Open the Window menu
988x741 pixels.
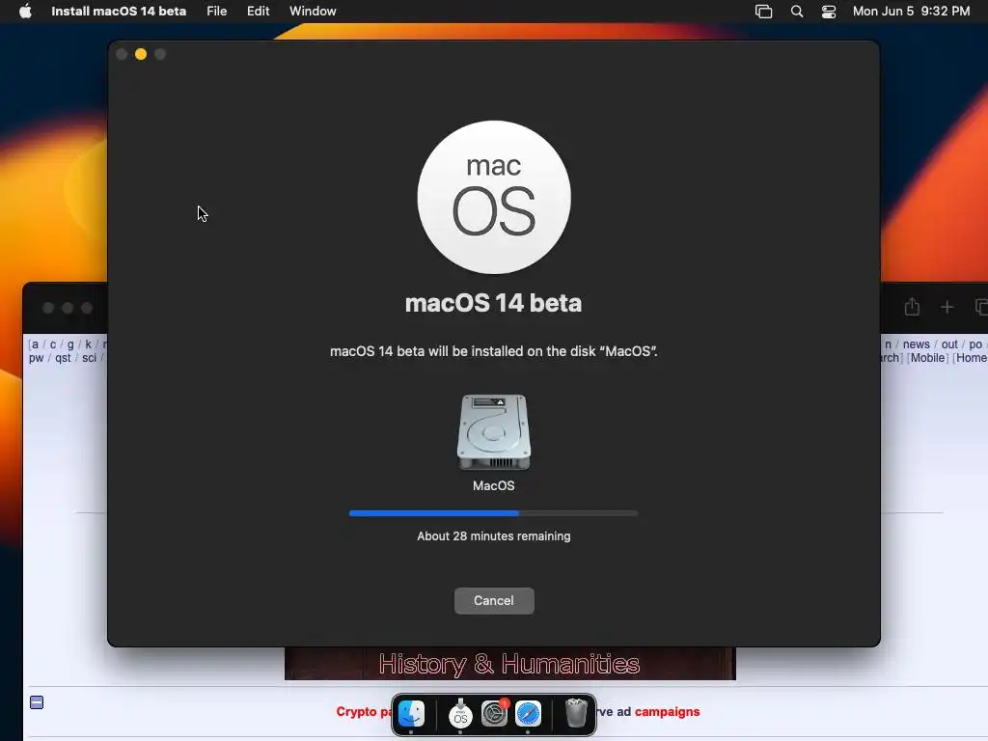(313, 11)
